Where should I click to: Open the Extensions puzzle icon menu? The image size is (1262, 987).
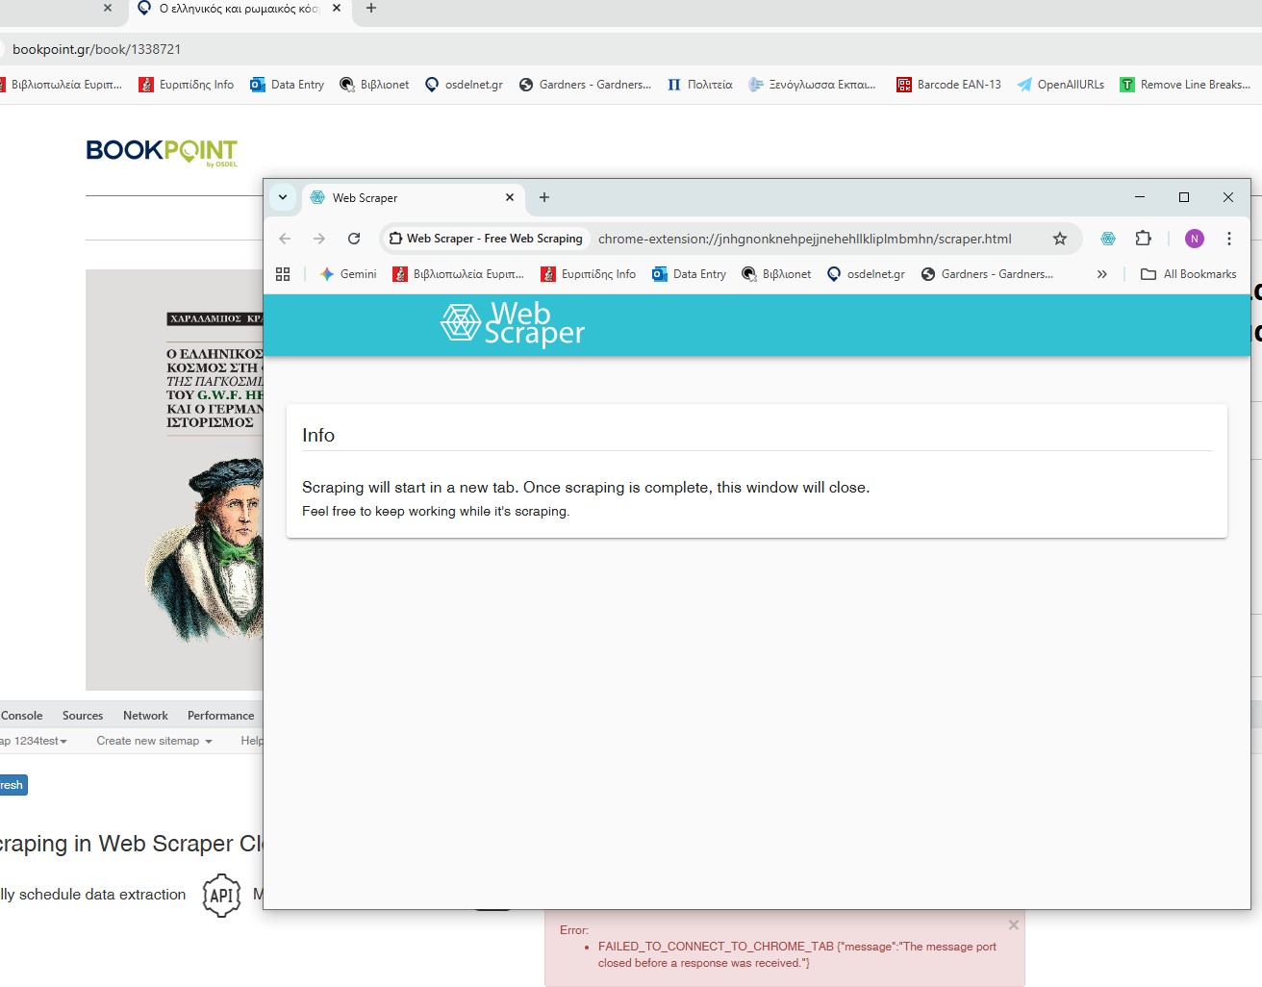coord(1143,239)
